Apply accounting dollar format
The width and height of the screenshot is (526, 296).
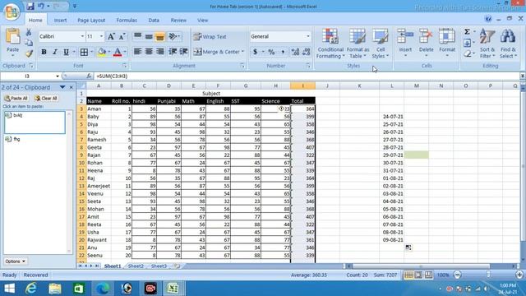(255, 52)
